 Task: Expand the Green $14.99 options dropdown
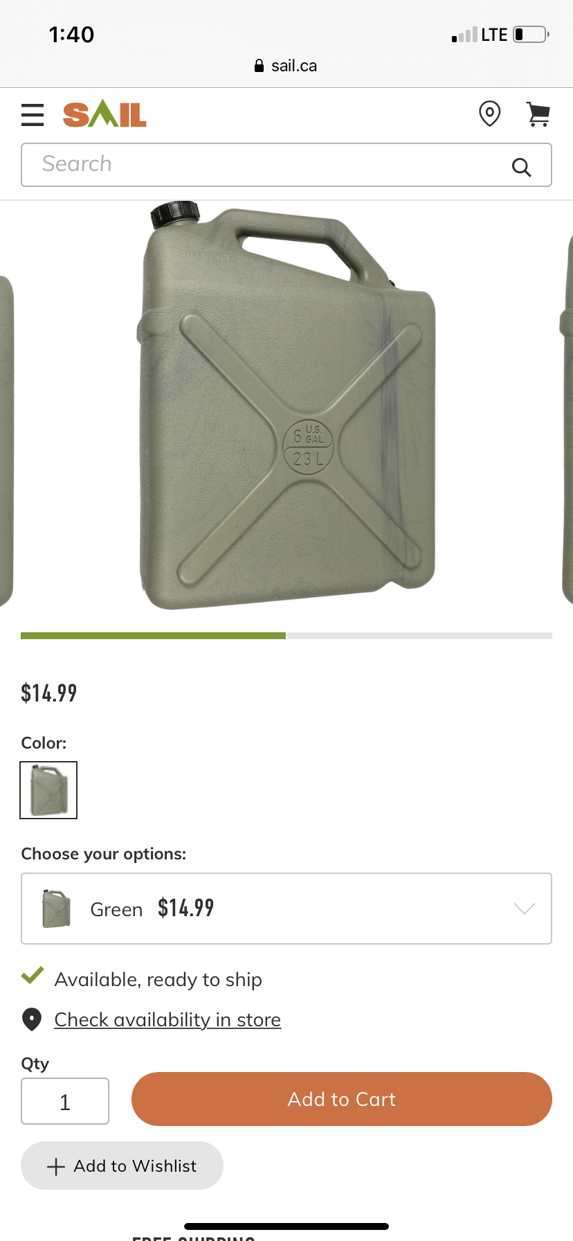286,909
